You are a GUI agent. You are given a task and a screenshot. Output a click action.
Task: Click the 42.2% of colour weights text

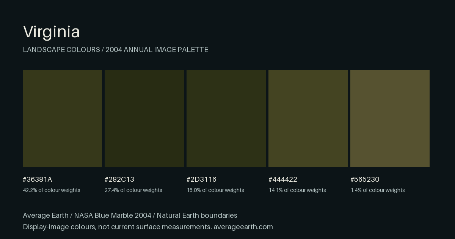pyautogui.click(x=52, y=190)
